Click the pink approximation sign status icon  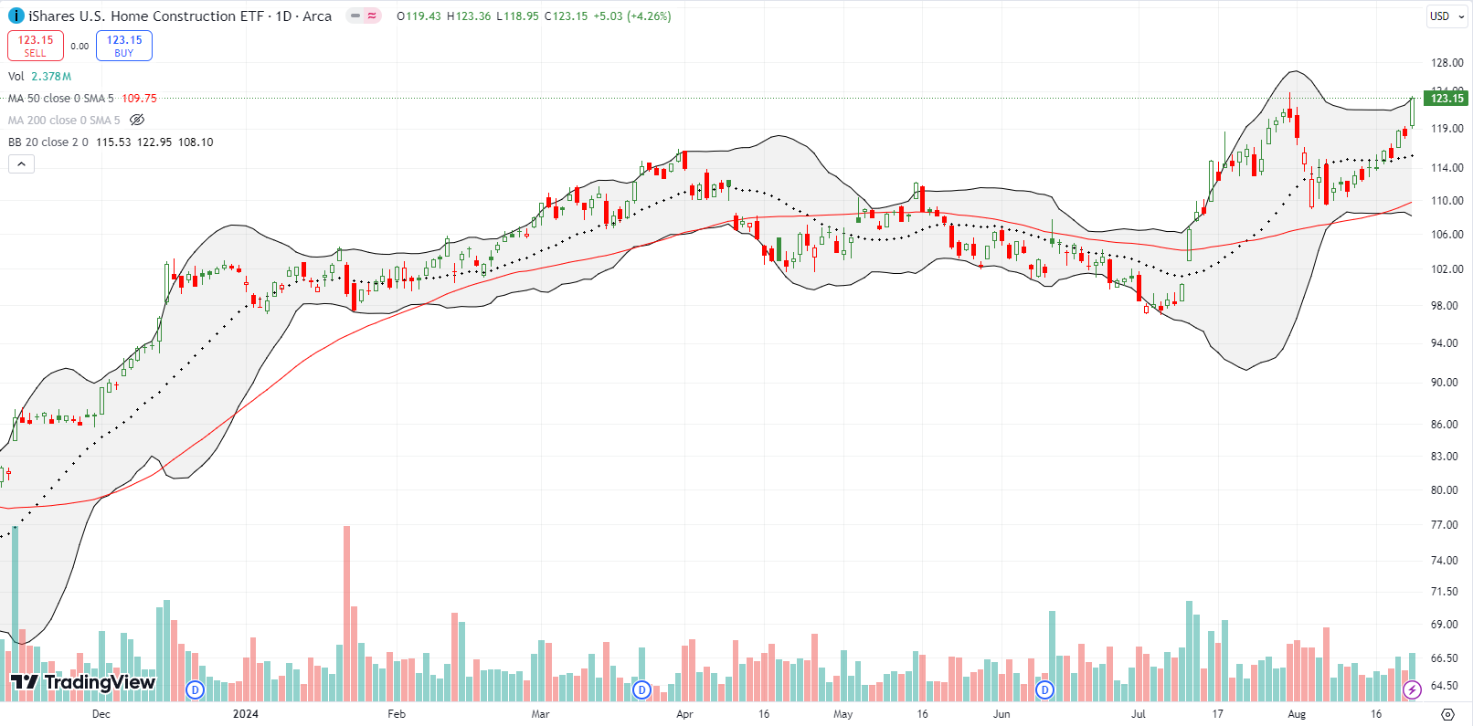[x=372, y=16]
